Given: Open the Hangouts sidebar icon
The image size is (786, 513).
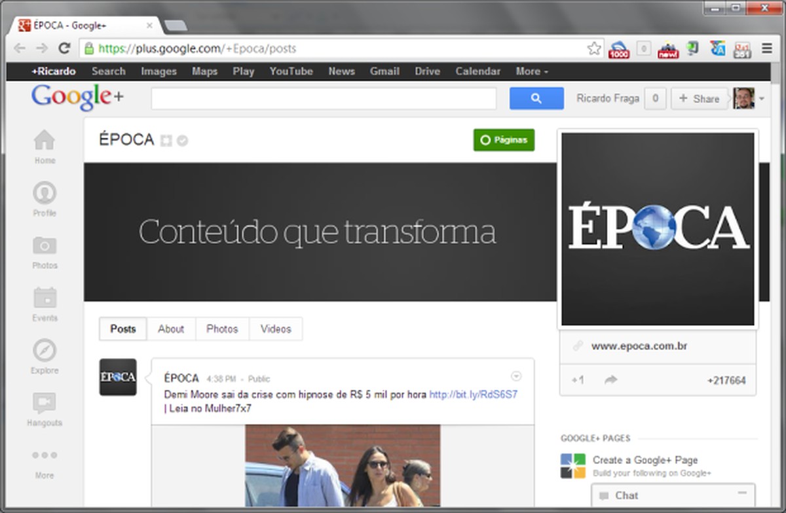Looking at the screenshot, I should [x=45, y=410].
